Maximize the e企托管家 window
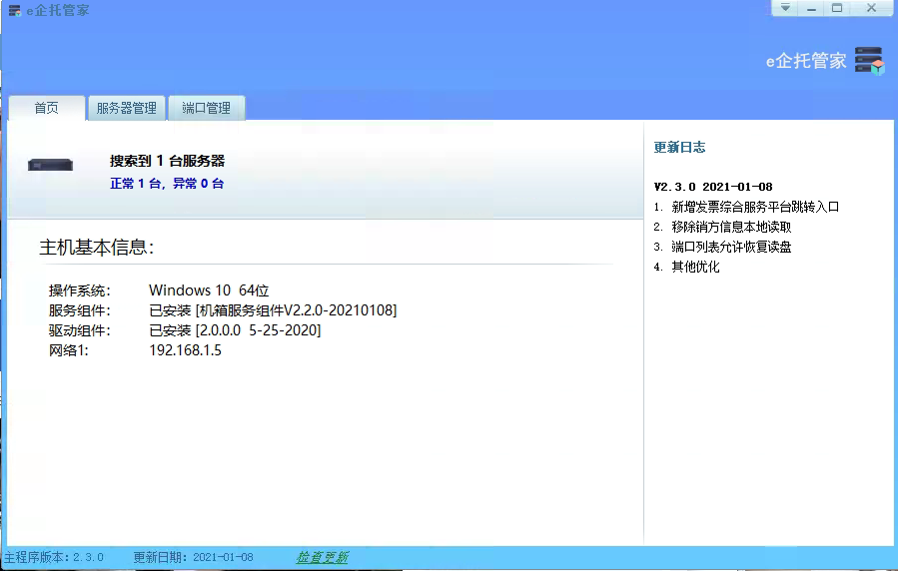Screen dimensions: 898x571 pyautogui.click(x=837, y=8)
